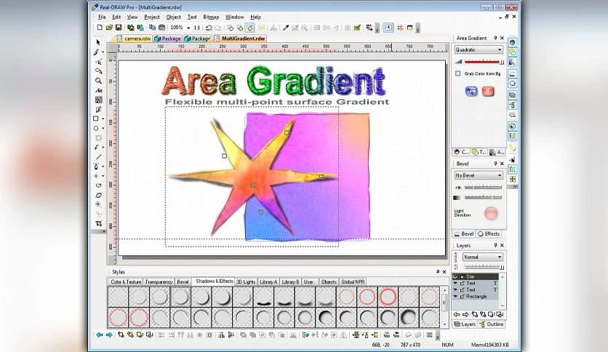Enable Grab Color from Bg checkbox
608x352 pixels.
(x=458, y=73)
